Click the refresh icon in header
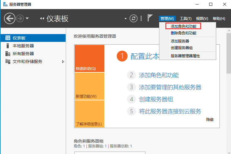This screenshot has width=231, height=154. [133, 18]
